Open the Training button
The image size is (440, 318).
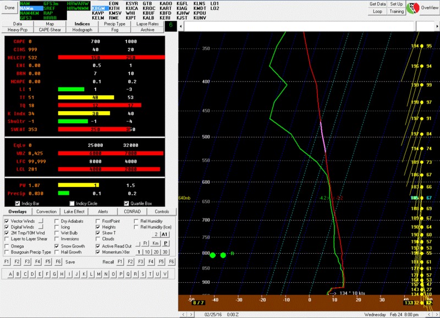[397, 12]
